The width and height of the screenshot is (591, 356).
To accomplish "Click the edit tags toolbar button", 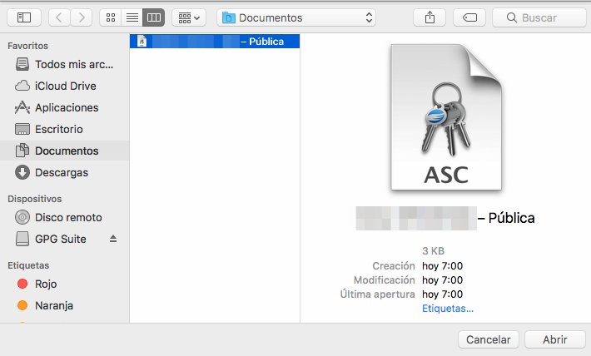I will [x=469, y=17].
